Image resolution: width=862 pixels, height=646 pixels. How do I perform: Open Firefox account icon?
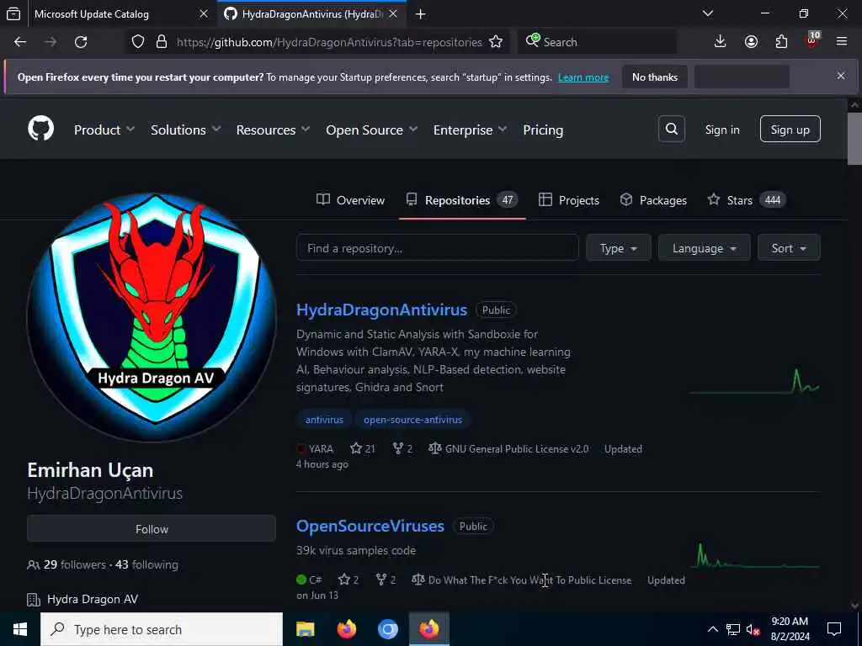pyautogui.click(x=751, y=42)
